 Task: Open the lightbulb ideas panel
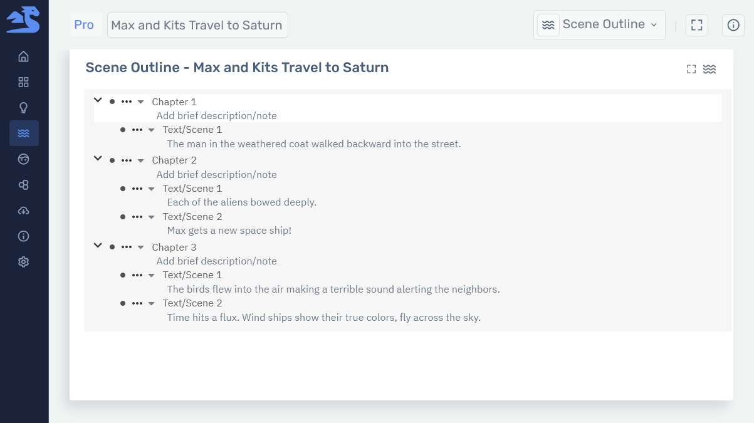pyautogui.click(x=23, y=107)
